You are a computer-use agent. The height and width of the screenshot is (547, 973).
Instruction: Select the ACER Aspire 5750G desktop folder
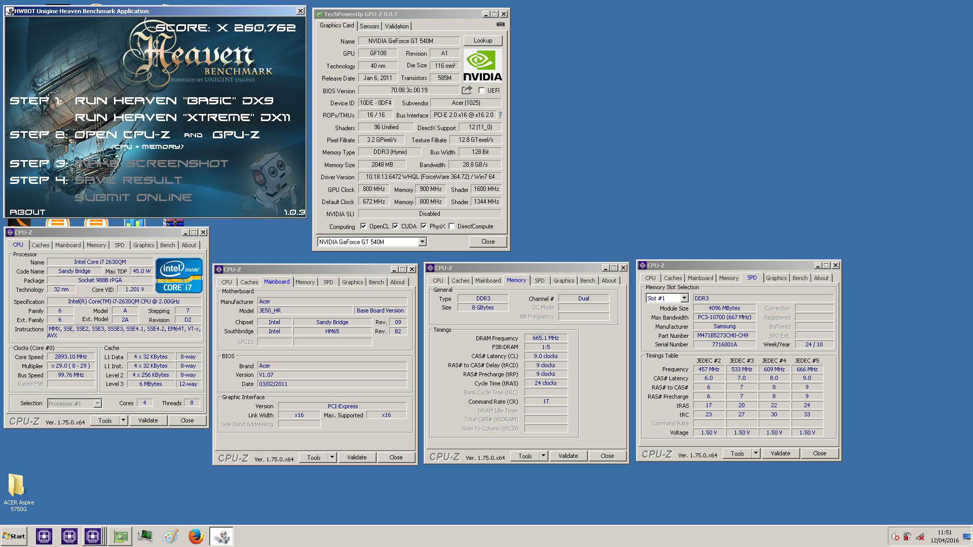[x=18, y=492]
